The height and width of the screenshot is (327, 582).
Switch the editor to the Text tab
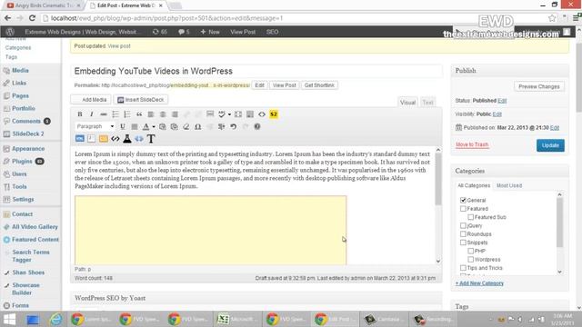pos(427,103)
